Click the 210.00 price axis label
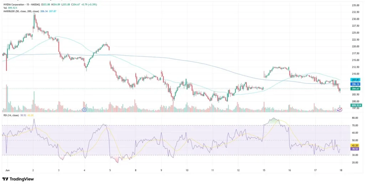The image size is (365, 185). coord(355,74)
